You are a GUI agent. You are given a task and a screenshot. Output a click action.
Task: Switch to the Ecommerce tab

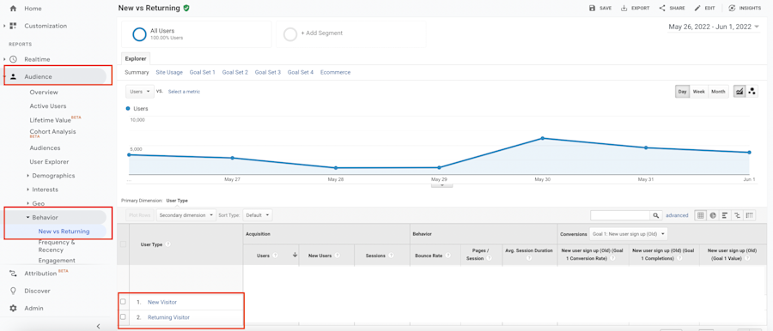pos(335,72)
